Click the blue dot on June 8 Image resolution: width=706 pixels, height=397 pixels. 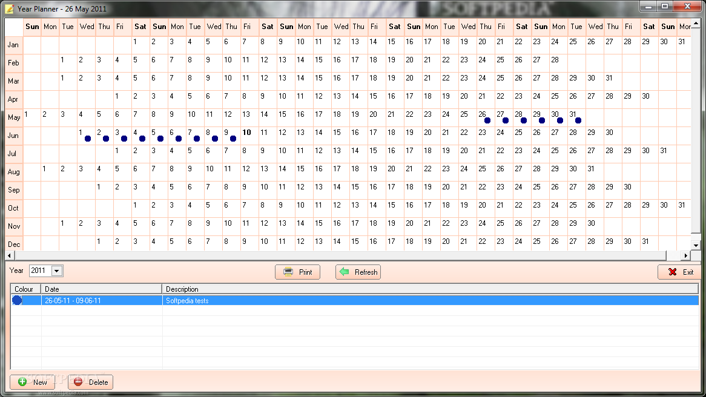coord(215,139)
